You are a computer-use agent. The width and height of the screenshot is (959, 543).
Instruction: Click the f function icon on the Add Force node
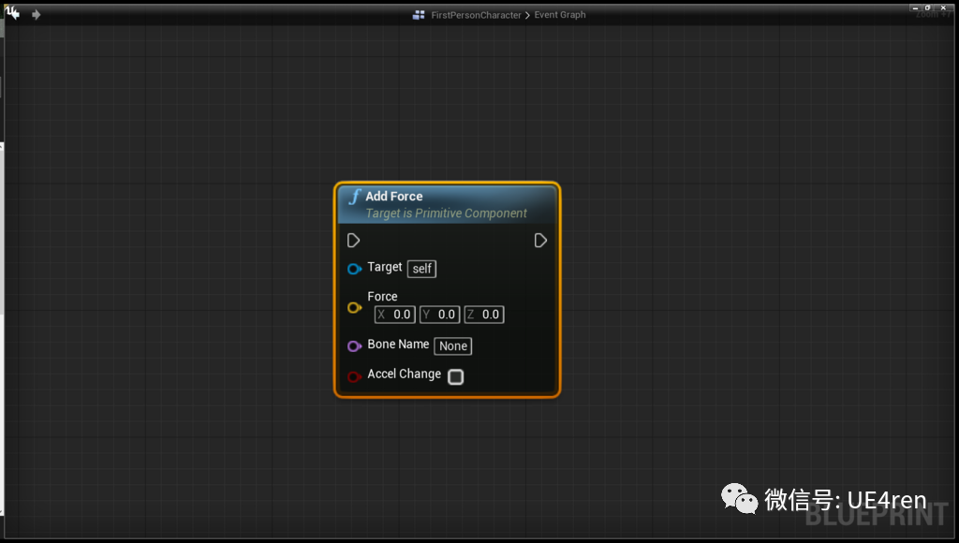click(x=355, y=197)
